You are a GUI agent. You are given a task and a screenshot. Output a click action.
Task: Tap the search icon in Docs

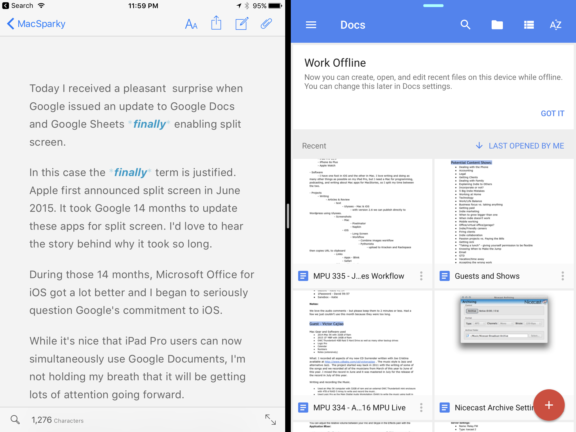click(465, 25)
